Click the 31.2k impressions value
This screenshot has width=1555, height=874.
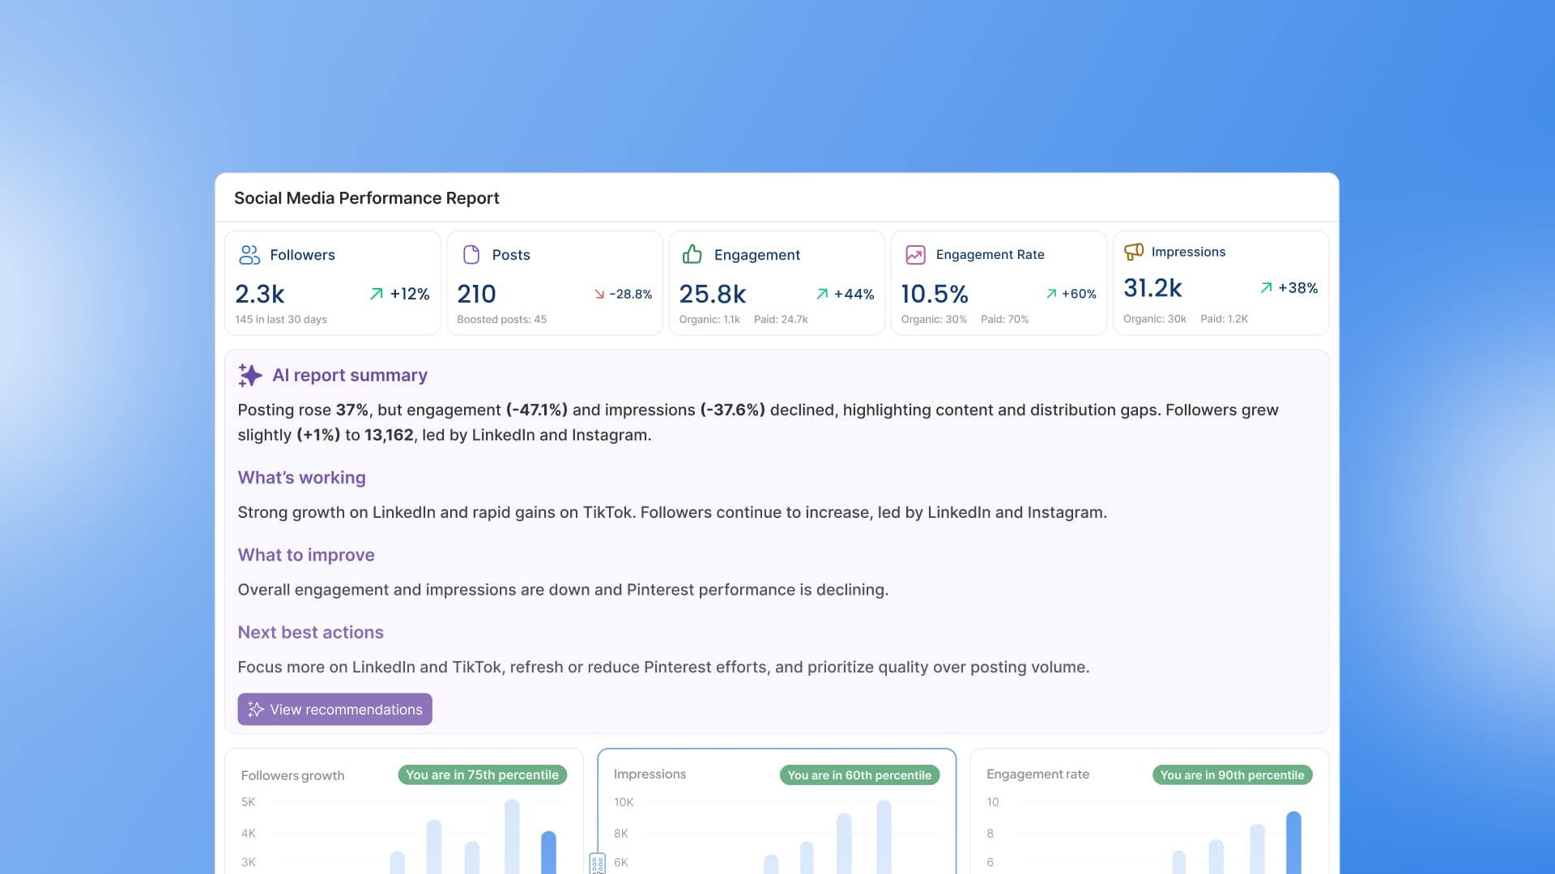pyautogui.click(x=1152, y=288)
